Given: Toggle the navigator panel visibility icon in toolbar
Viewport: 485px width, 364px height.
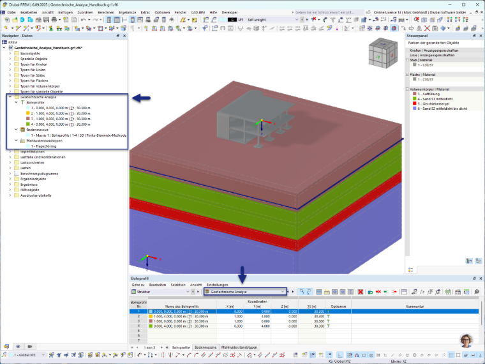Looking at the screenshot, I should [x=109, y=20].
